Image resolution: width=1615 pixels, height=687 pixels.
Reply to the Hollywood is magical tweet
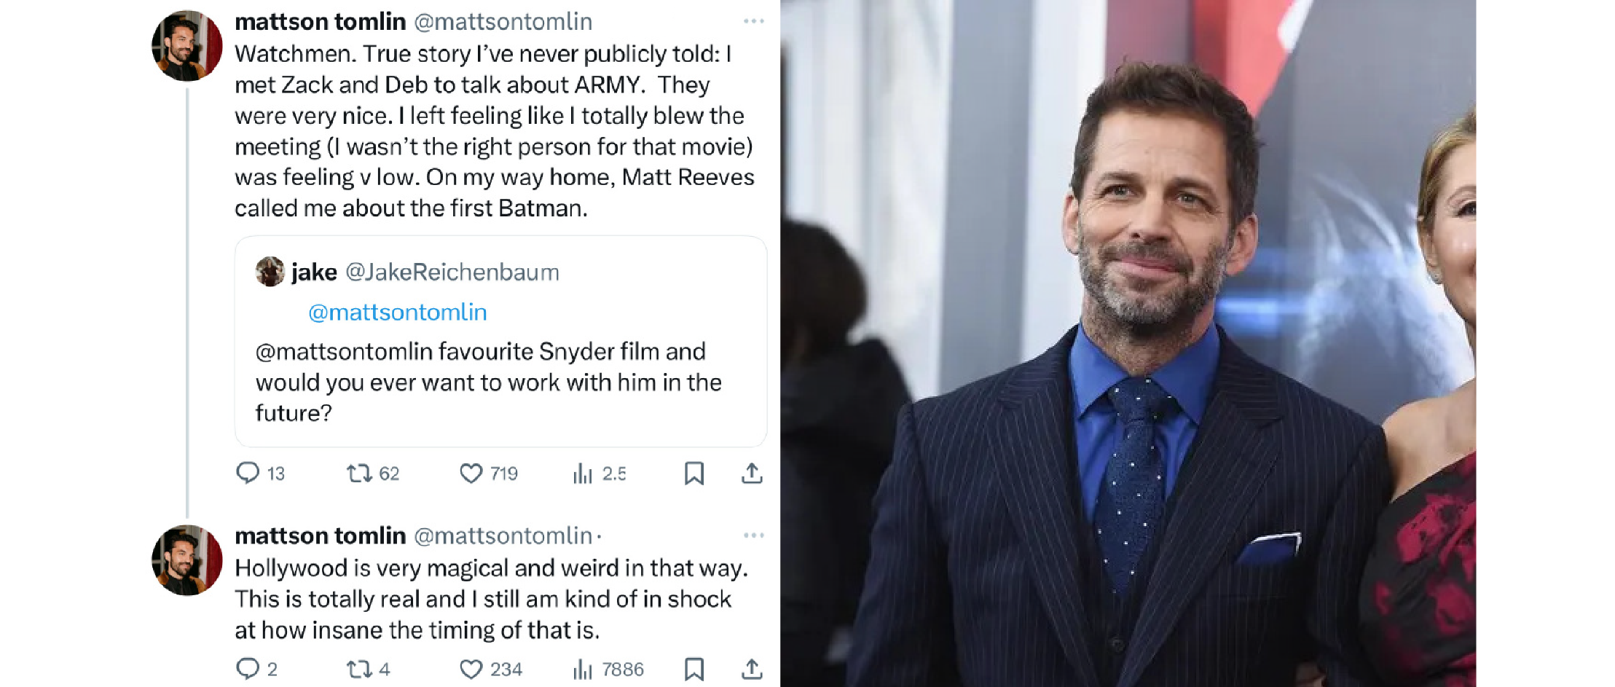[248, 669]
